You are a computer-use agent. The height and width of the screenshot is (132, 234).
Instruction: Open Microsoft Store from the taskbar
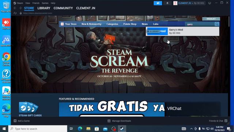tap(97, 129)
